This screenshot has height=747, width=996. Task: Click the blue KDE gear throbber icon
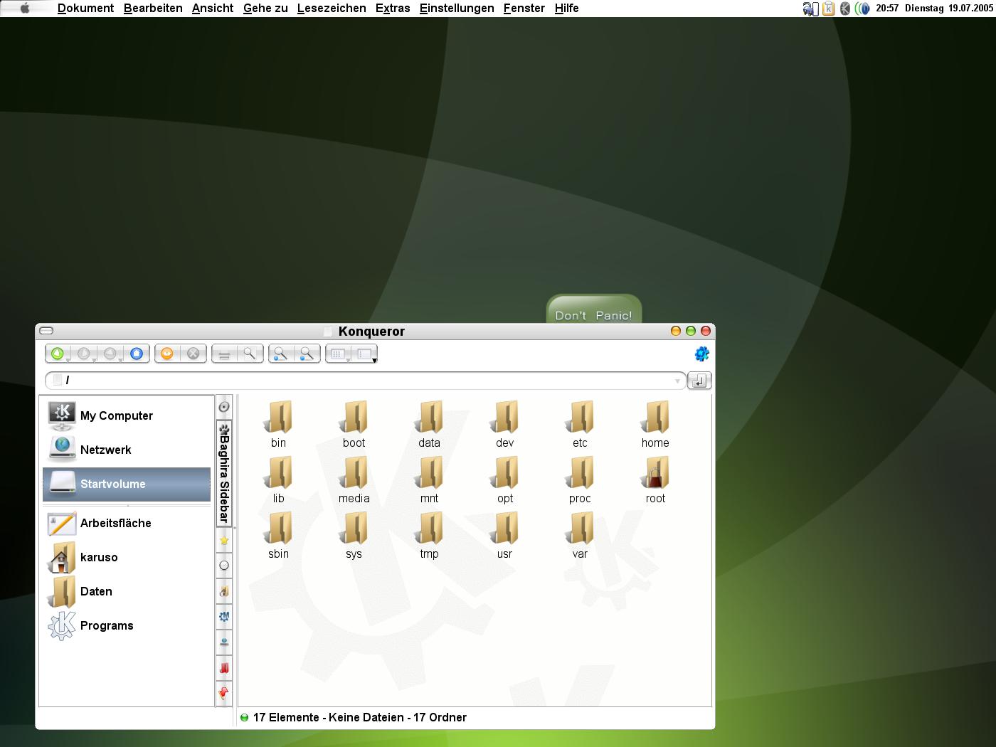[x=701, y=354]
